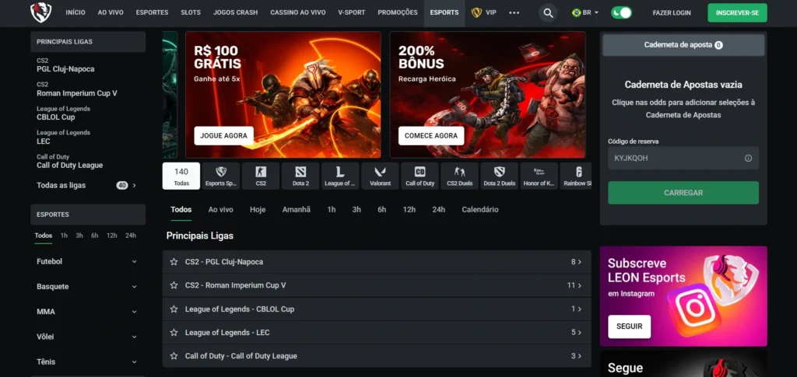The width and height of the screenshot is (797, 377).
Task: Open the CS2 - PGL Cluj-Napoca row arrow
Action: point(579,262)
